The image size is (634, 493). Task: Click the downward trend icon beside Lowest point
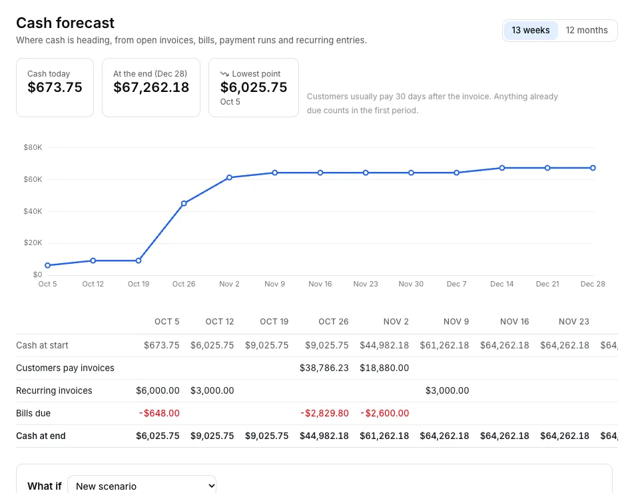[x=224, y=73]
